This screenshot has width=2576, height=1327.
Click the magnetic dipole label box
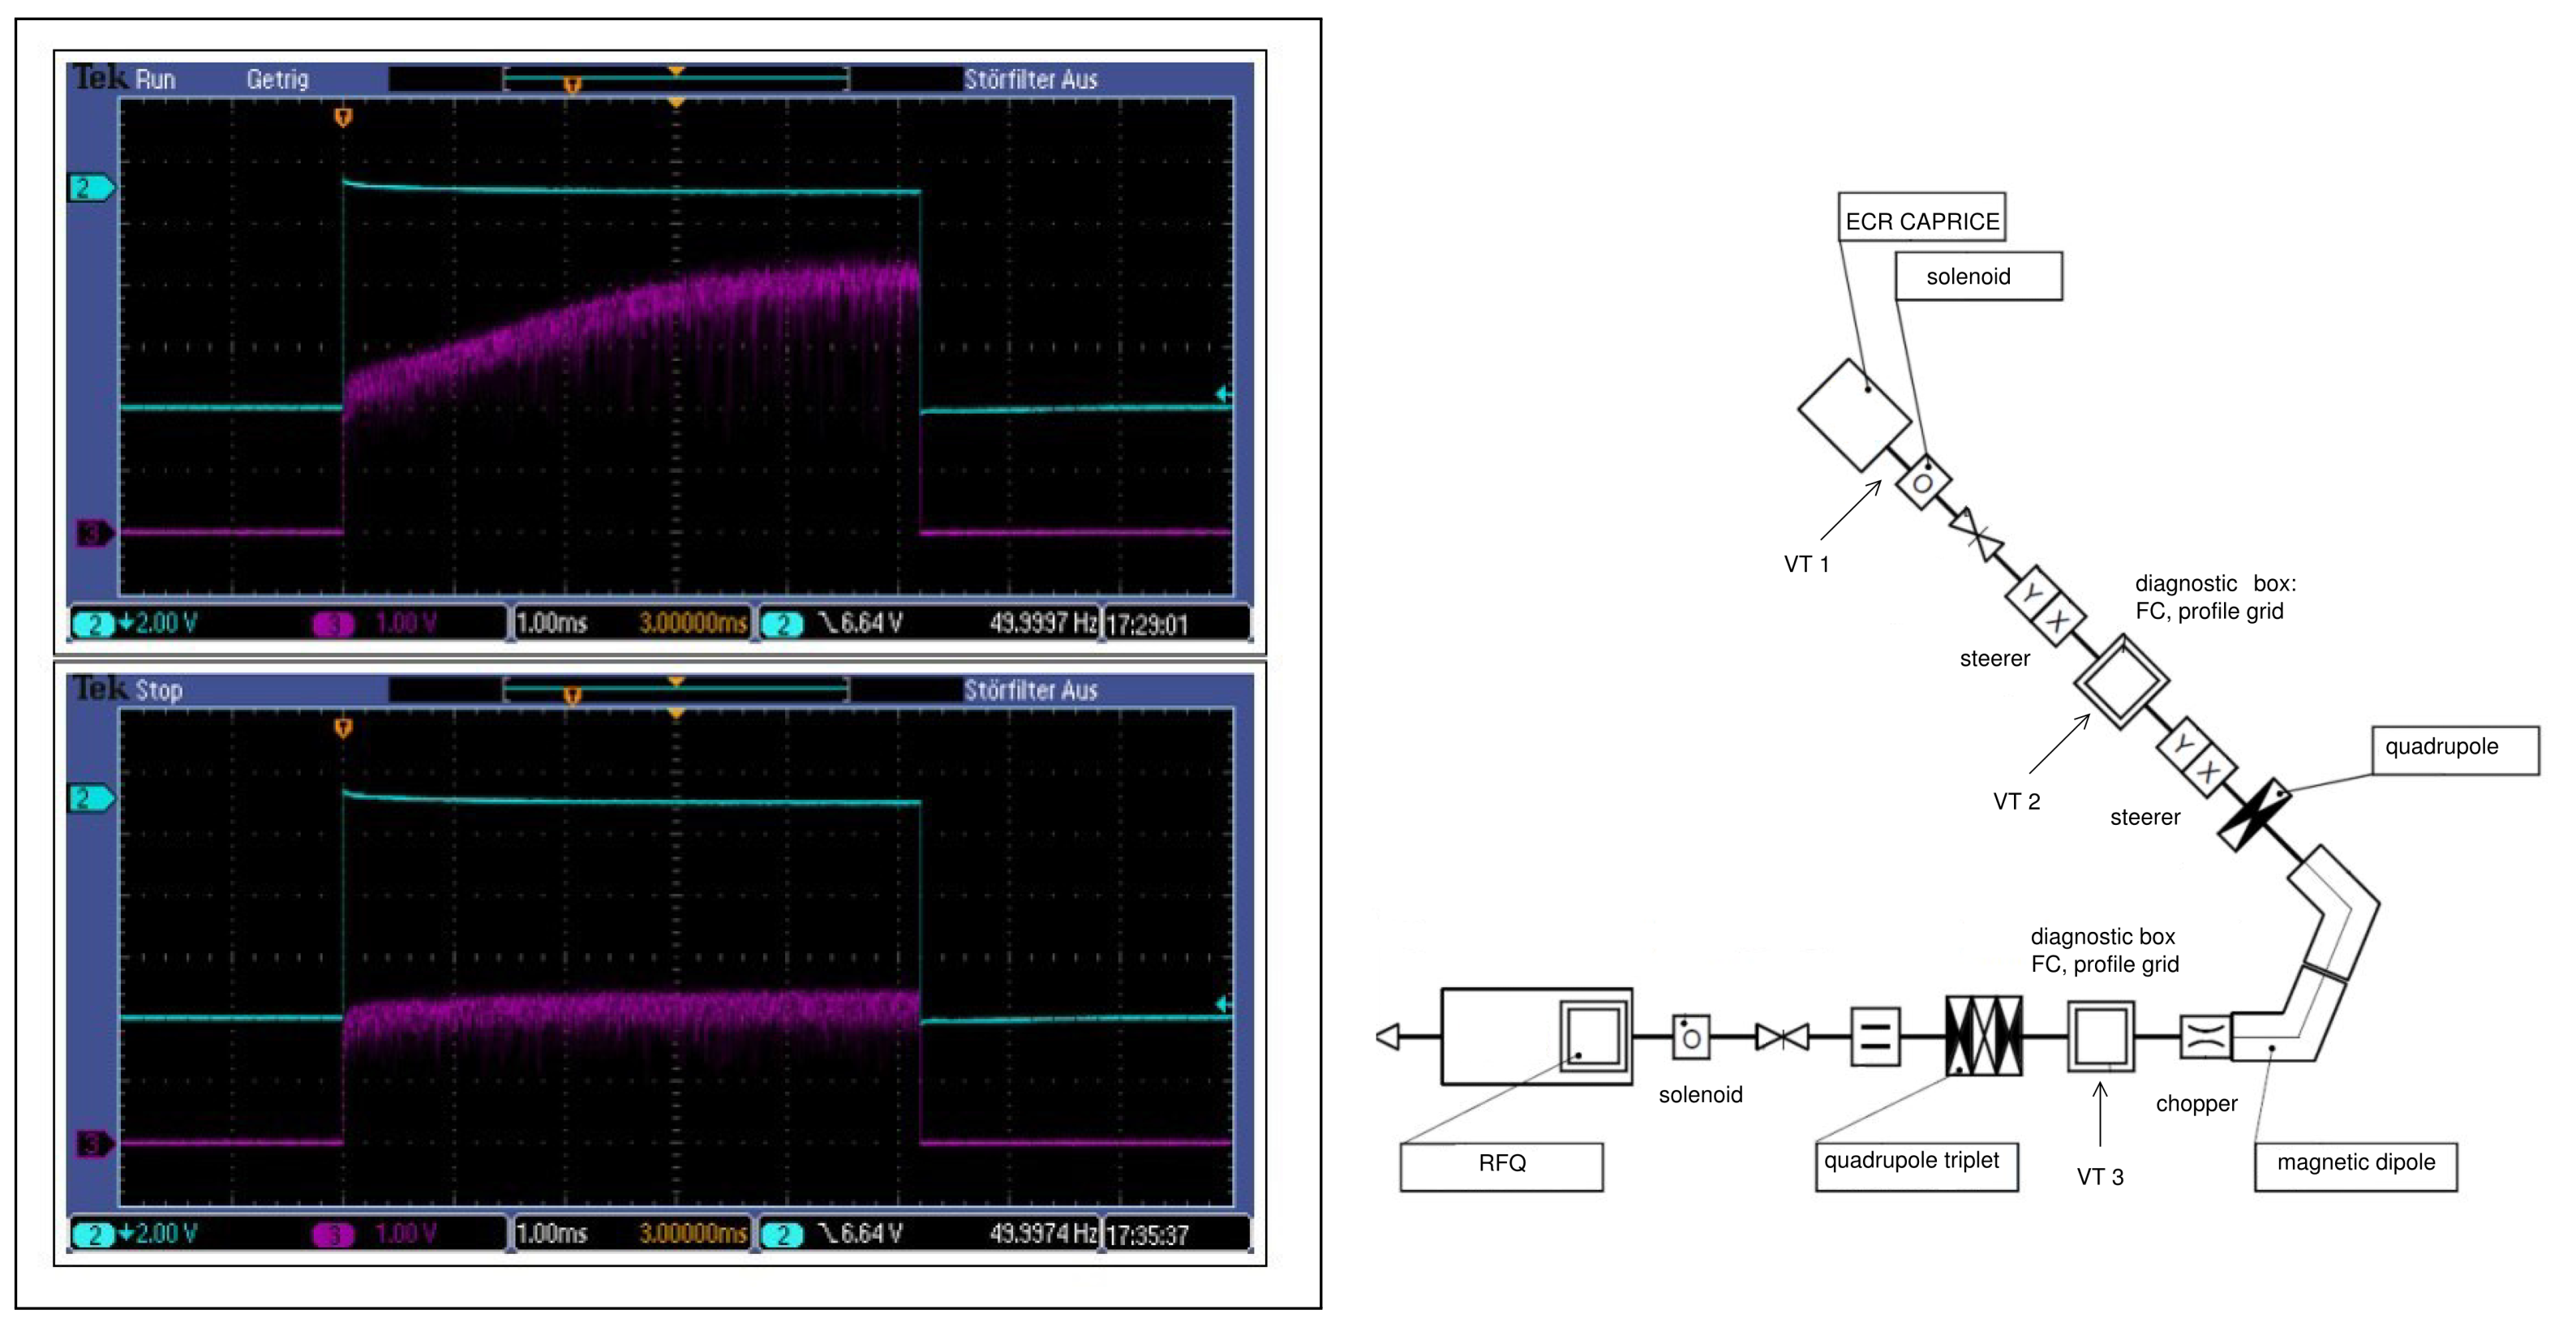point(2355,1165)
